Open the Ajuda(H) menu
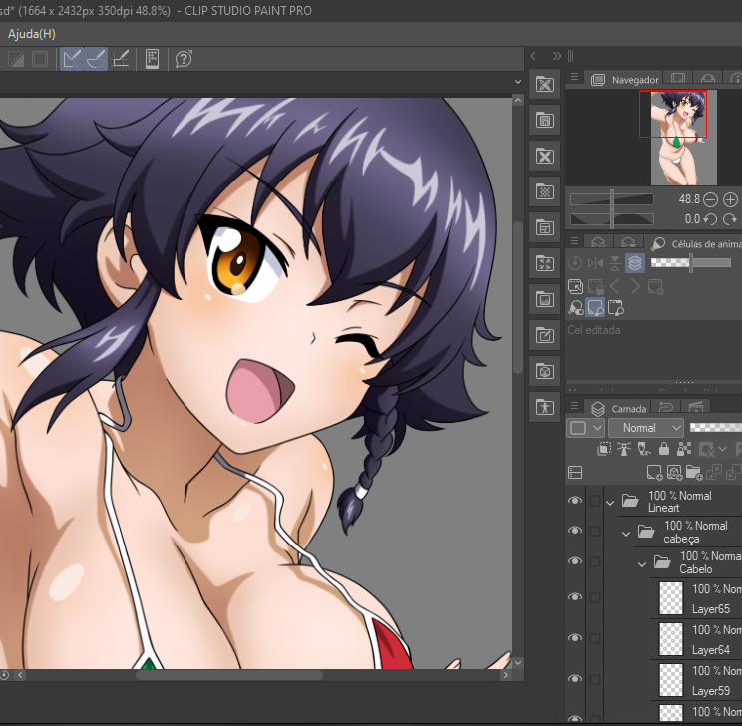The height and width of the screenshot is (726, 742). point(32,34)
